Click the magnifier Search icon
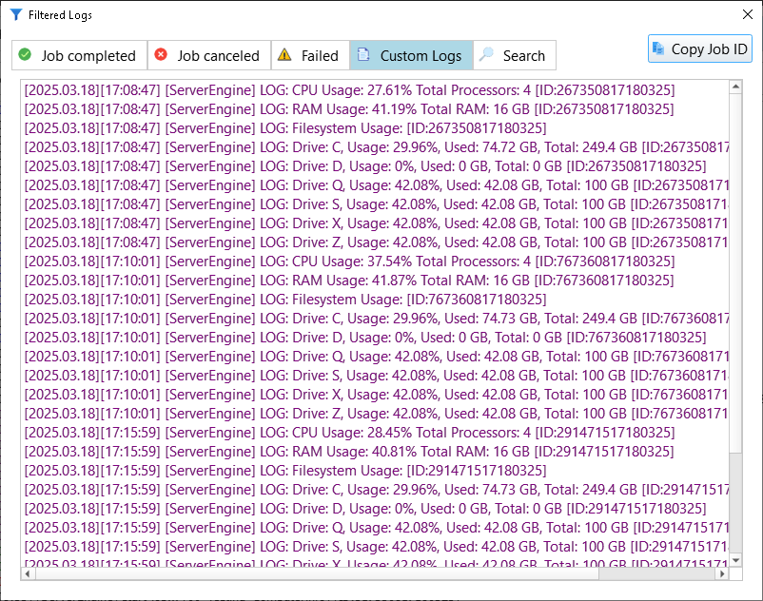Viewport: 763px width, 601px height. click(486, 55)
